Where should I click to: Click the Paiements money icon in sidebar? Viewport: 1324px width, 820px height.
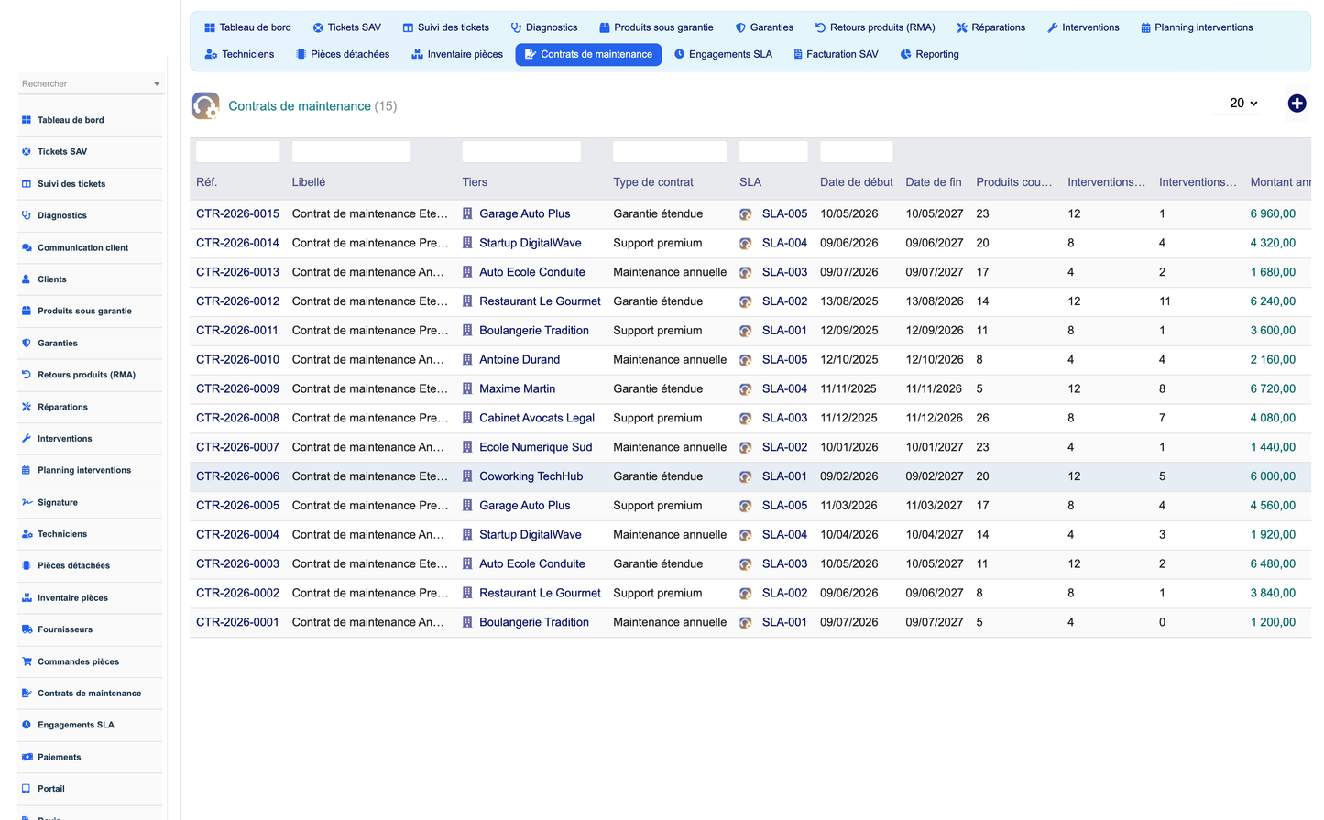point(27,757)
